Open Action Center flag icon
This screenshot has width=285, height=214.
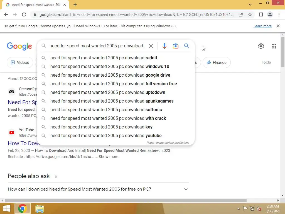pos(245,208)
